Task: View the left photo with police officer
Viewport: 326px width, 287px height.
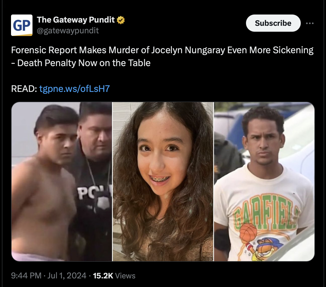Action: (x=61, y=181)
